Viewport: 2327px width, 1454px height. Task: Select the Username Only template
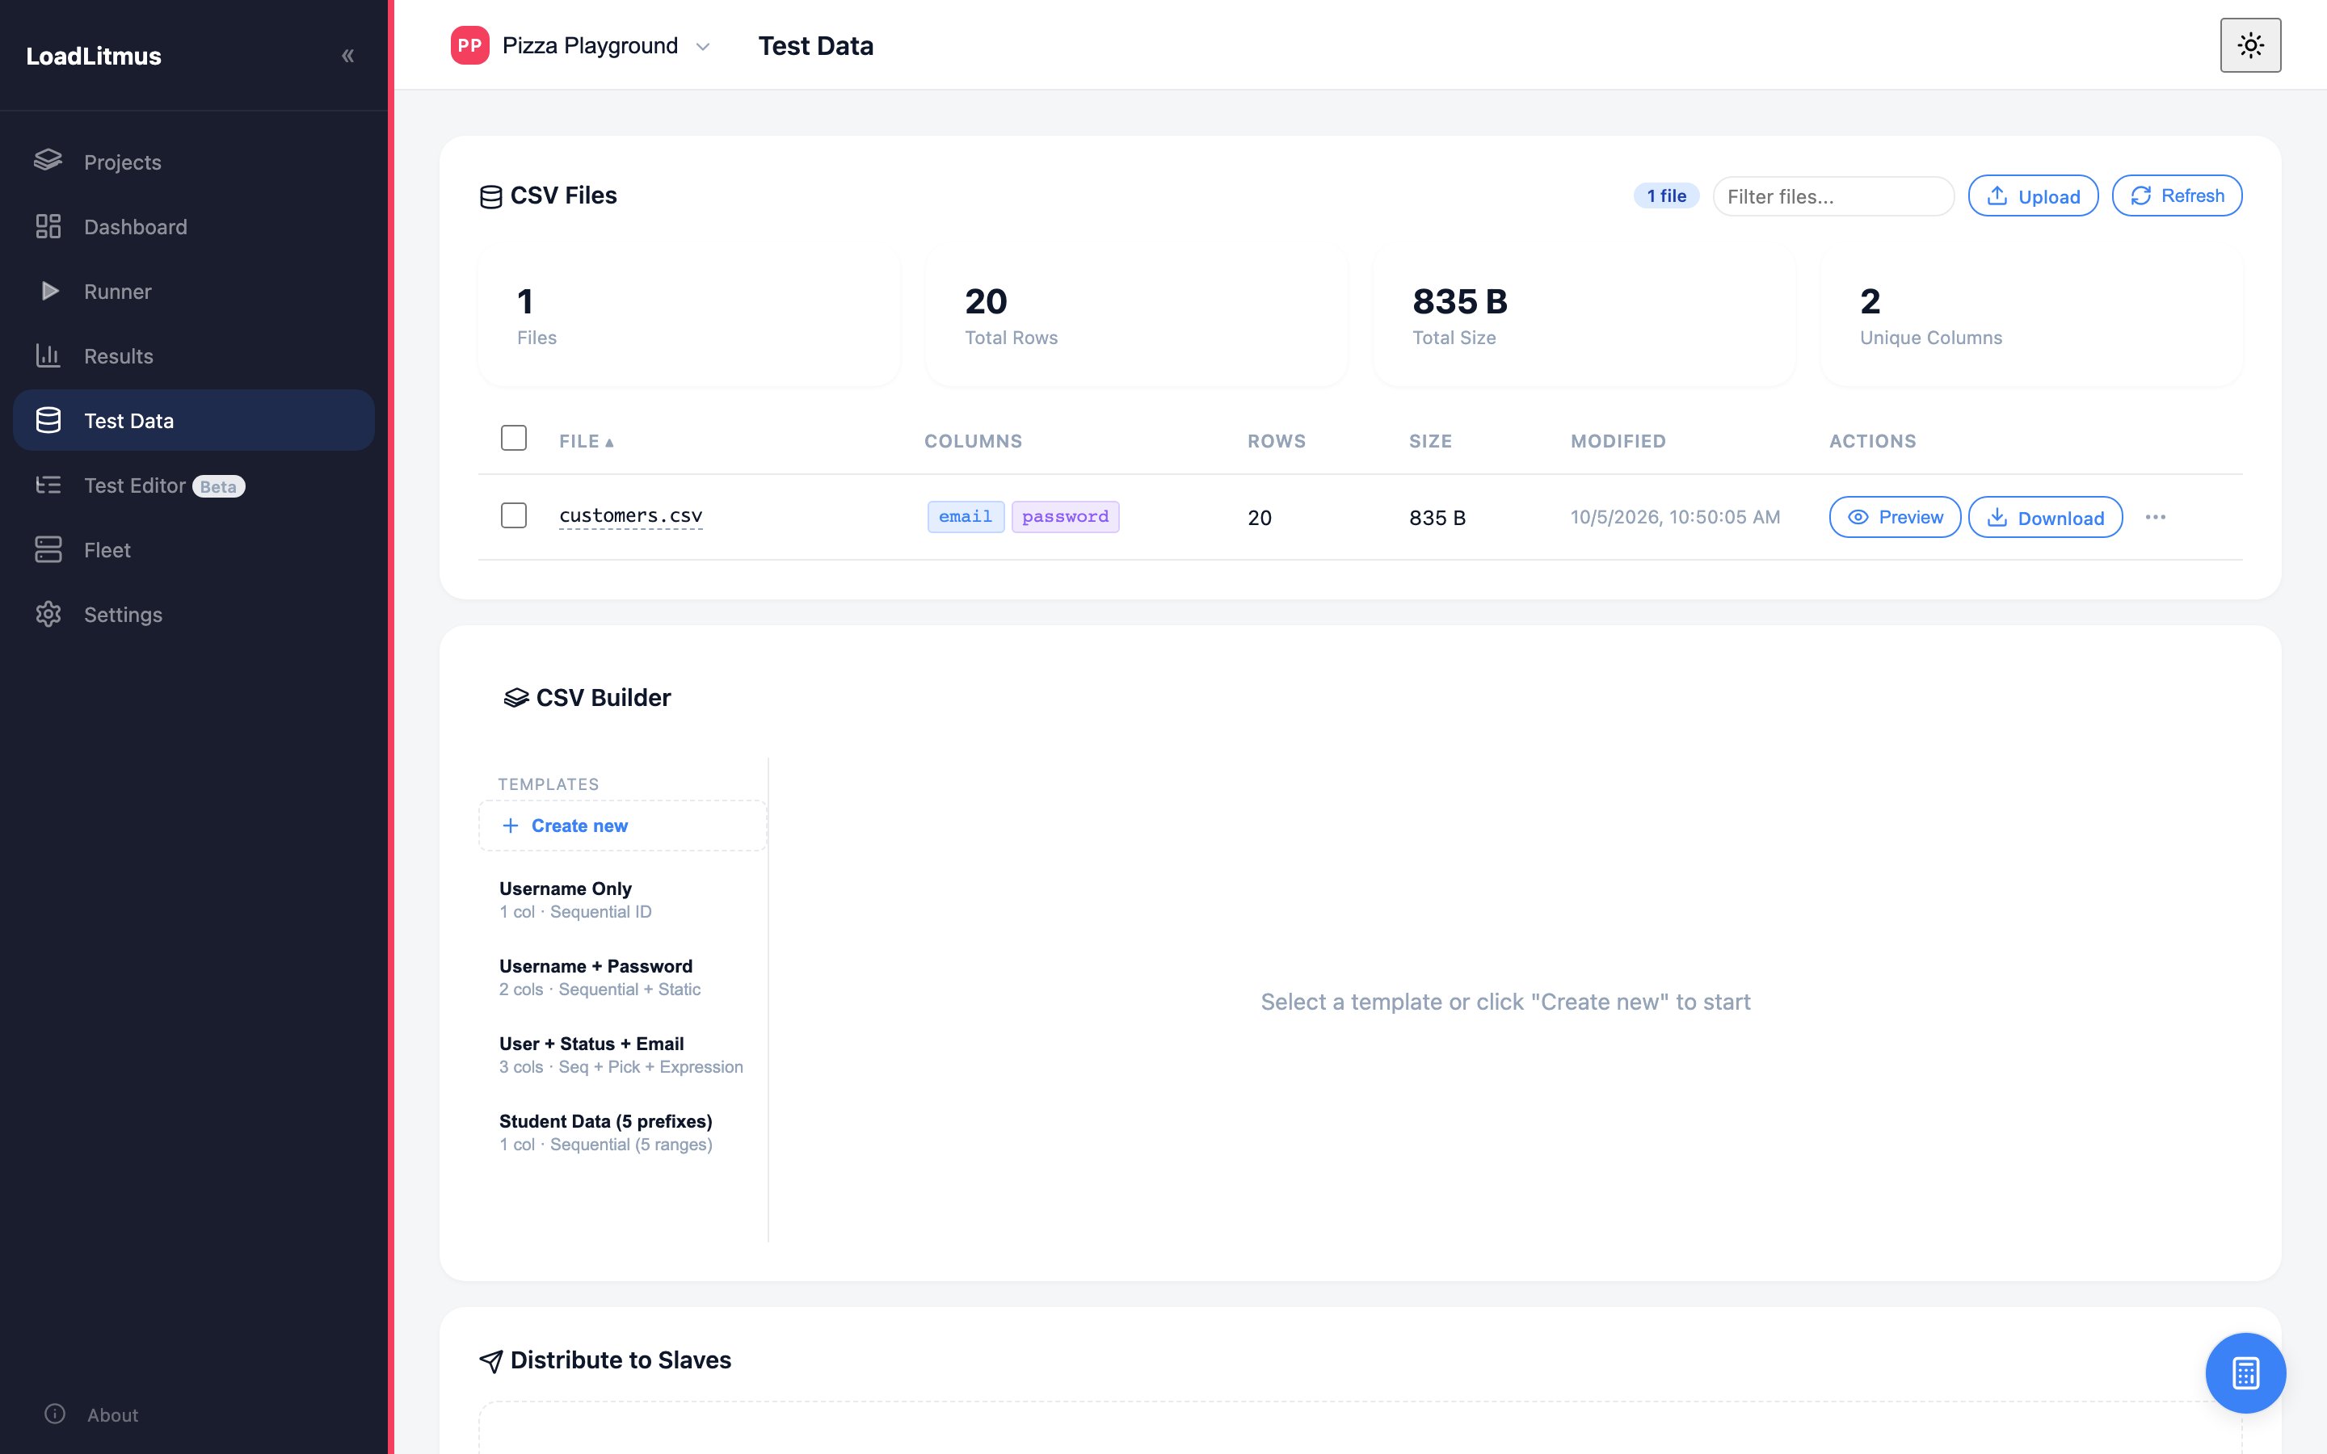(x=623, y=899)
